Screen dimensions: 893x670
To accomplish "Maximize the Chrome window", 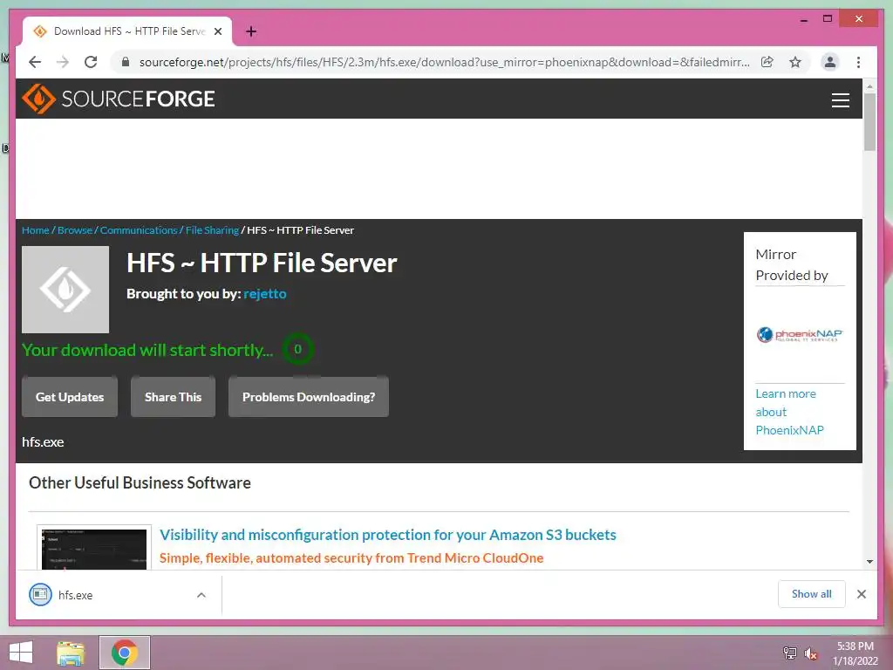I will (x=828, y=19).
